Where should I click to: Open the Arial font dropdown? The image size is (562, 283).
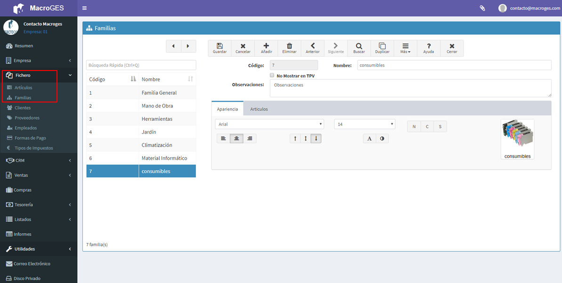(269, 124)
